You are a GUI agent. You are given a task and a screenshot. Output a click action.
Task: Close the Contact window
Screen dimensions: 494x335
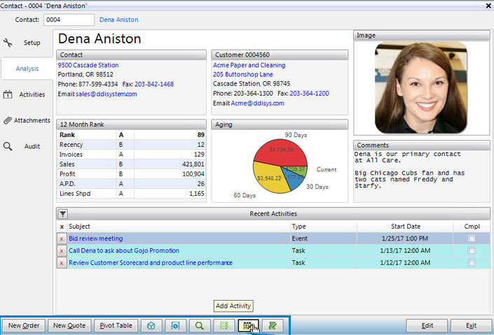pyautogui.click(x=488, y=6)
